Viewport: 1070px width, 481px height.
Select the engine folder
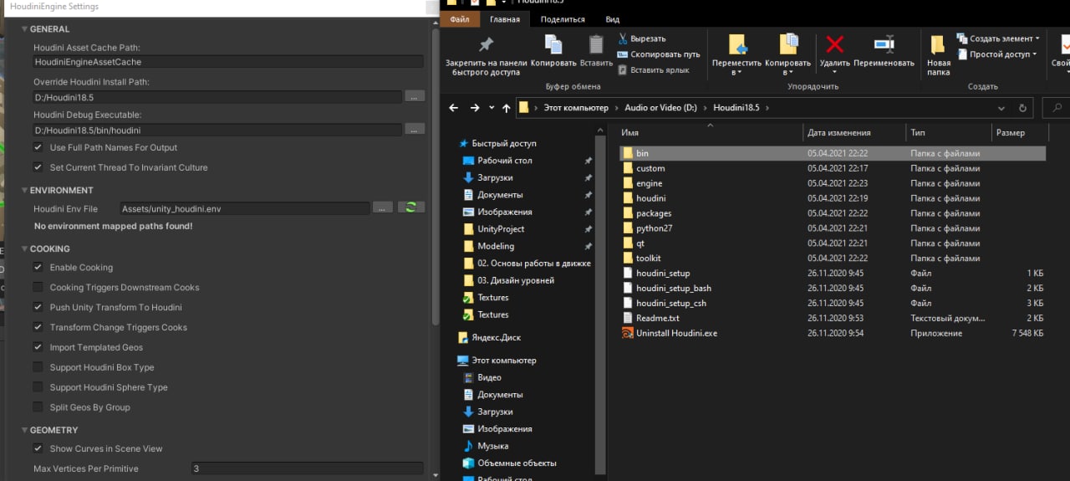(649, 183)
